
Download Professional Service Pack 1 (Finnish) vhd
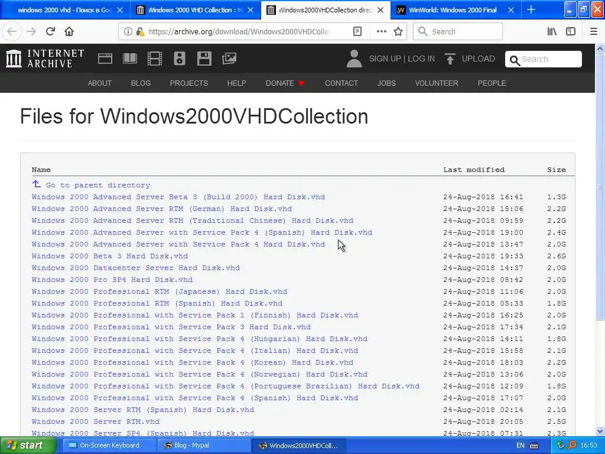click(195, 314)
